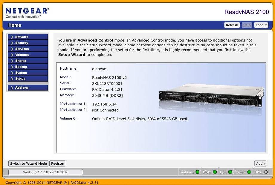
Task: Select model value ReadyNAS 2100 v2
Action: 109,78
